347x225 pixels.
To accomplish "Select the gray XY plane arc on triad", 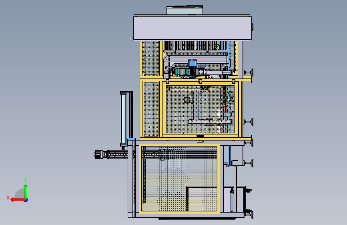I will point(19,193).
